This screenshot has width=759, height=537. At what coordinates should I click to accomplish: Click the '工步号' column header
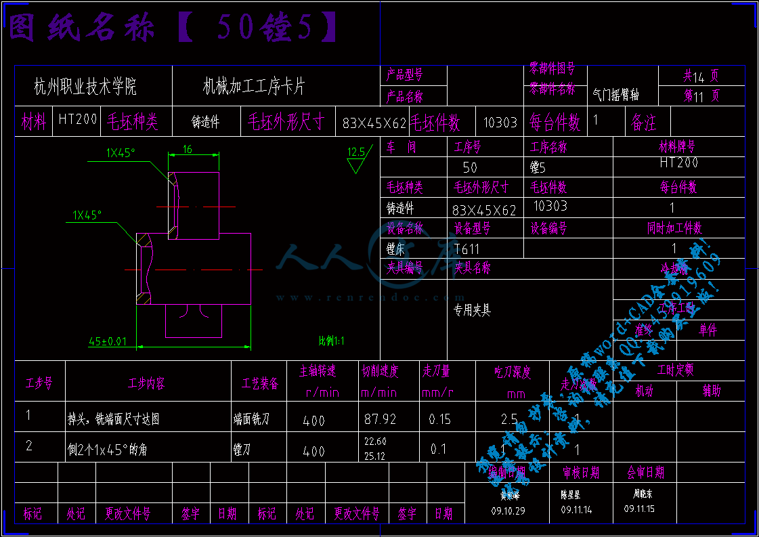(x=39, y=383)
